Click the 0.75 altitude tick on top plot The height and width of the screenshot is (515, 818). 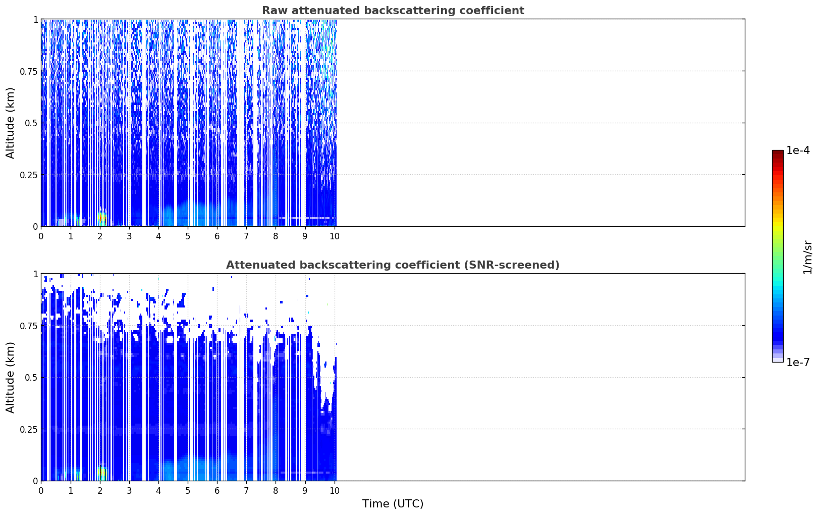(x=29, y=71)
